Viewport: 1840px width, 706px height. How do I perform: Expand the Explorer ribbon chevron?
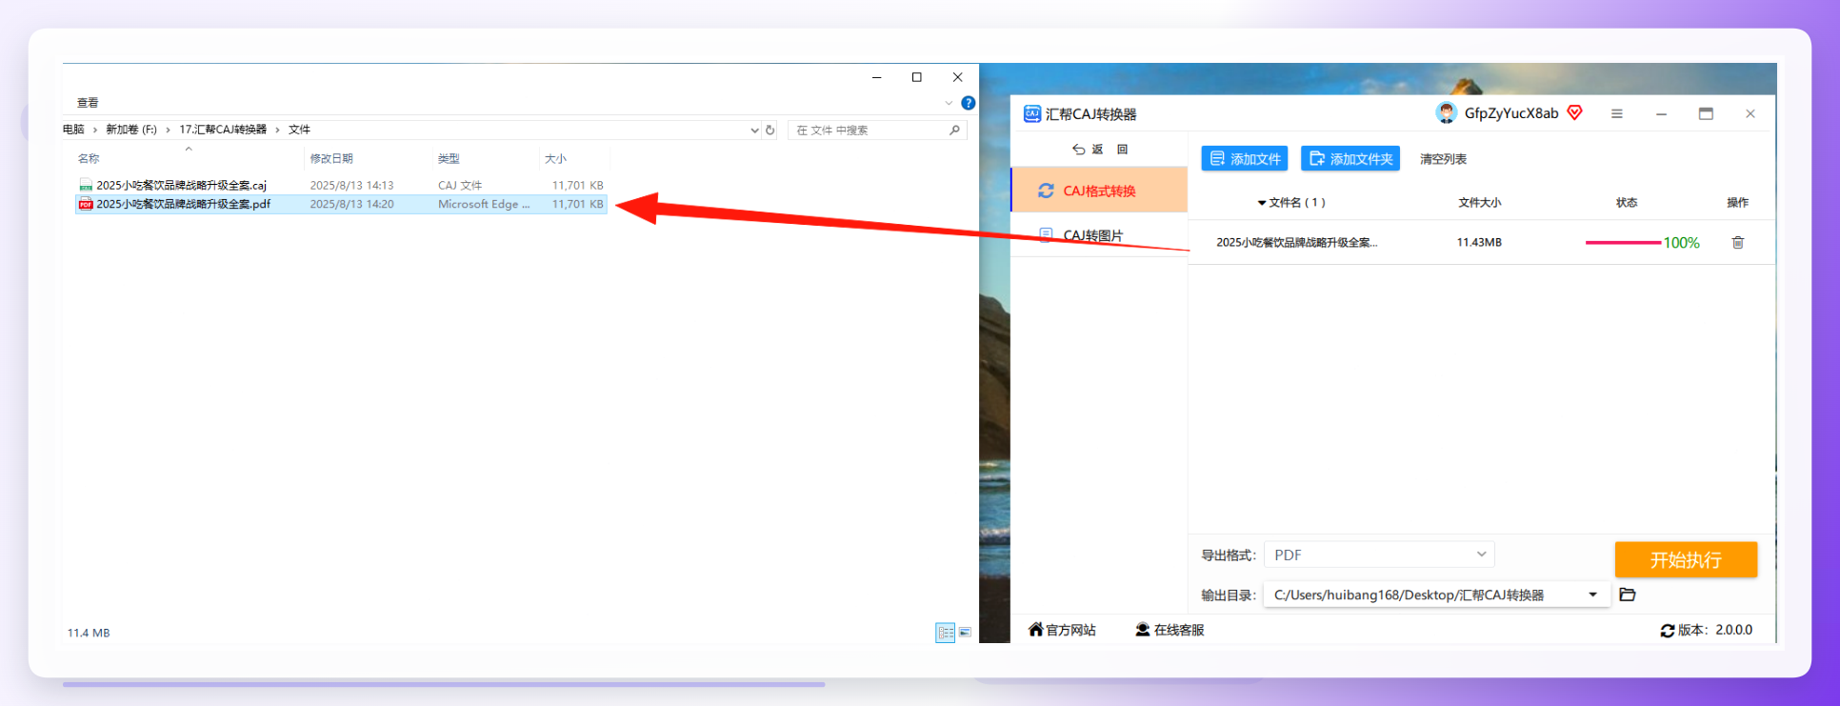click(949, 103)
